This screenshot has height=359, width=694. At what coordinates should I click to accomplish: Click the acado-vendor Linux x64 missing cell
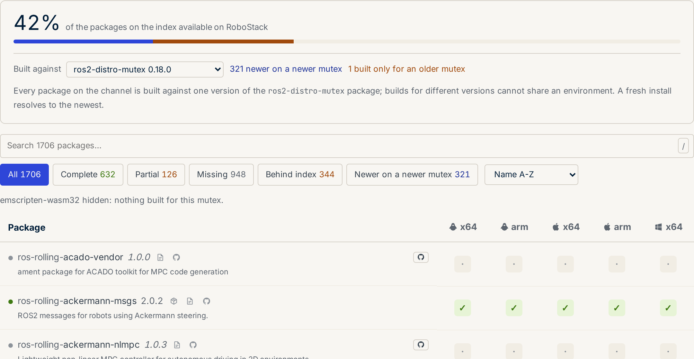463,264
